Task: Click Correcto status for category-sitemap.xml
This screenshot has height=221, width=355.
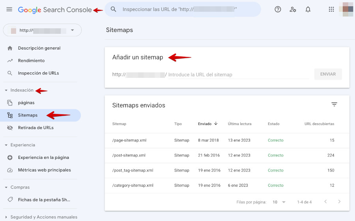Action: [276, 186]
